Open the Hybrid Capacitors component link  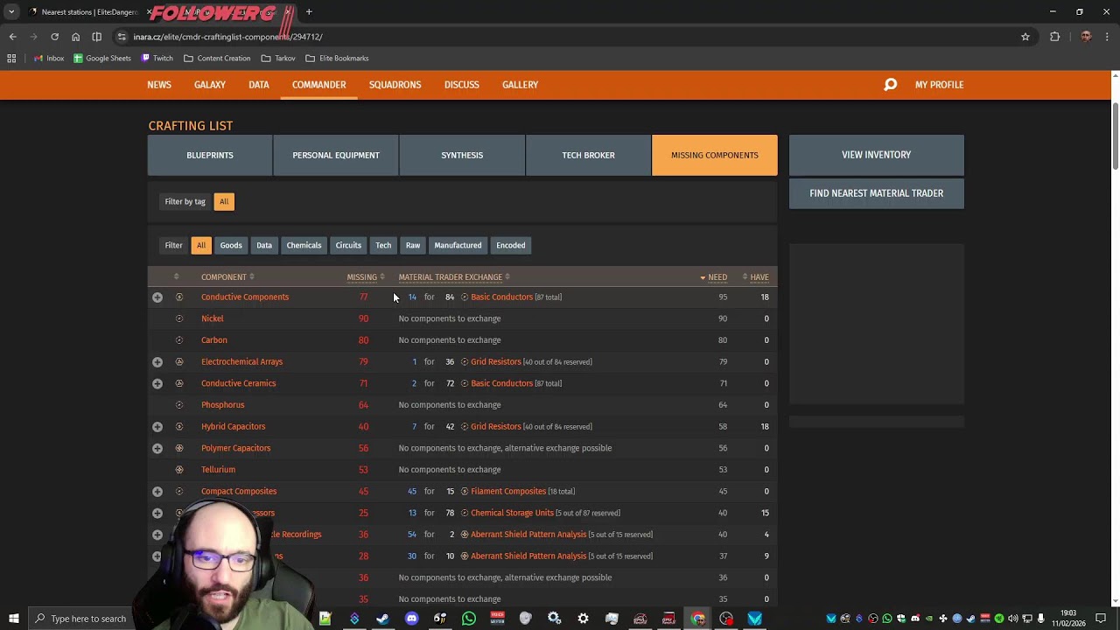233,427
